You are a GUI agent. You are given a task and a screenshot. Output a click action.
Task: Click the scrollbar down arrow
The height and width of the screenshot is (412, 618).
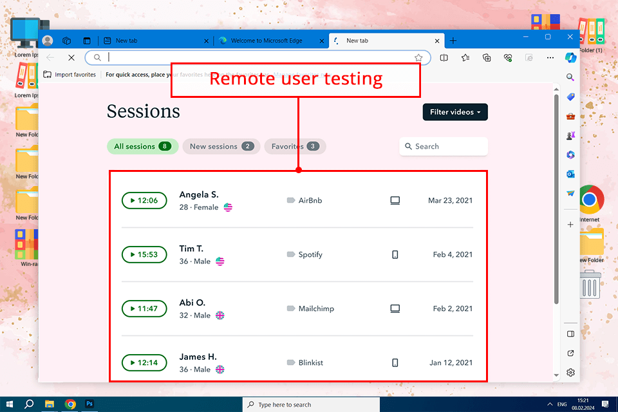[556, 375]
